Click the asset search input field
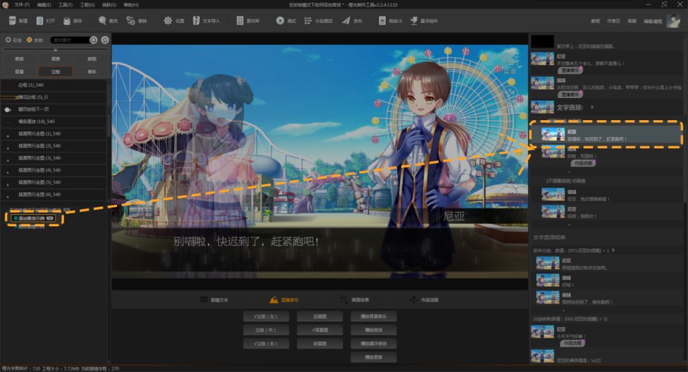The width and height of the screenshot is (688, 372). tap(69, 40)
